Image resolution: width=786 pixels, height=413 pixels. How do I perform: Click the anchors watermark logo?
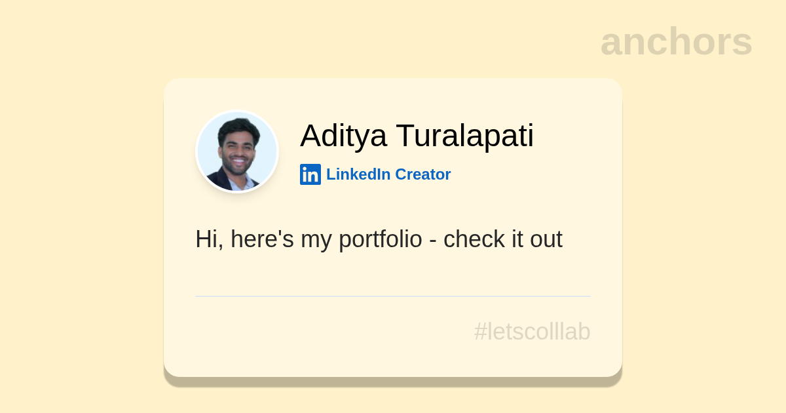click(x=676, y=41)
